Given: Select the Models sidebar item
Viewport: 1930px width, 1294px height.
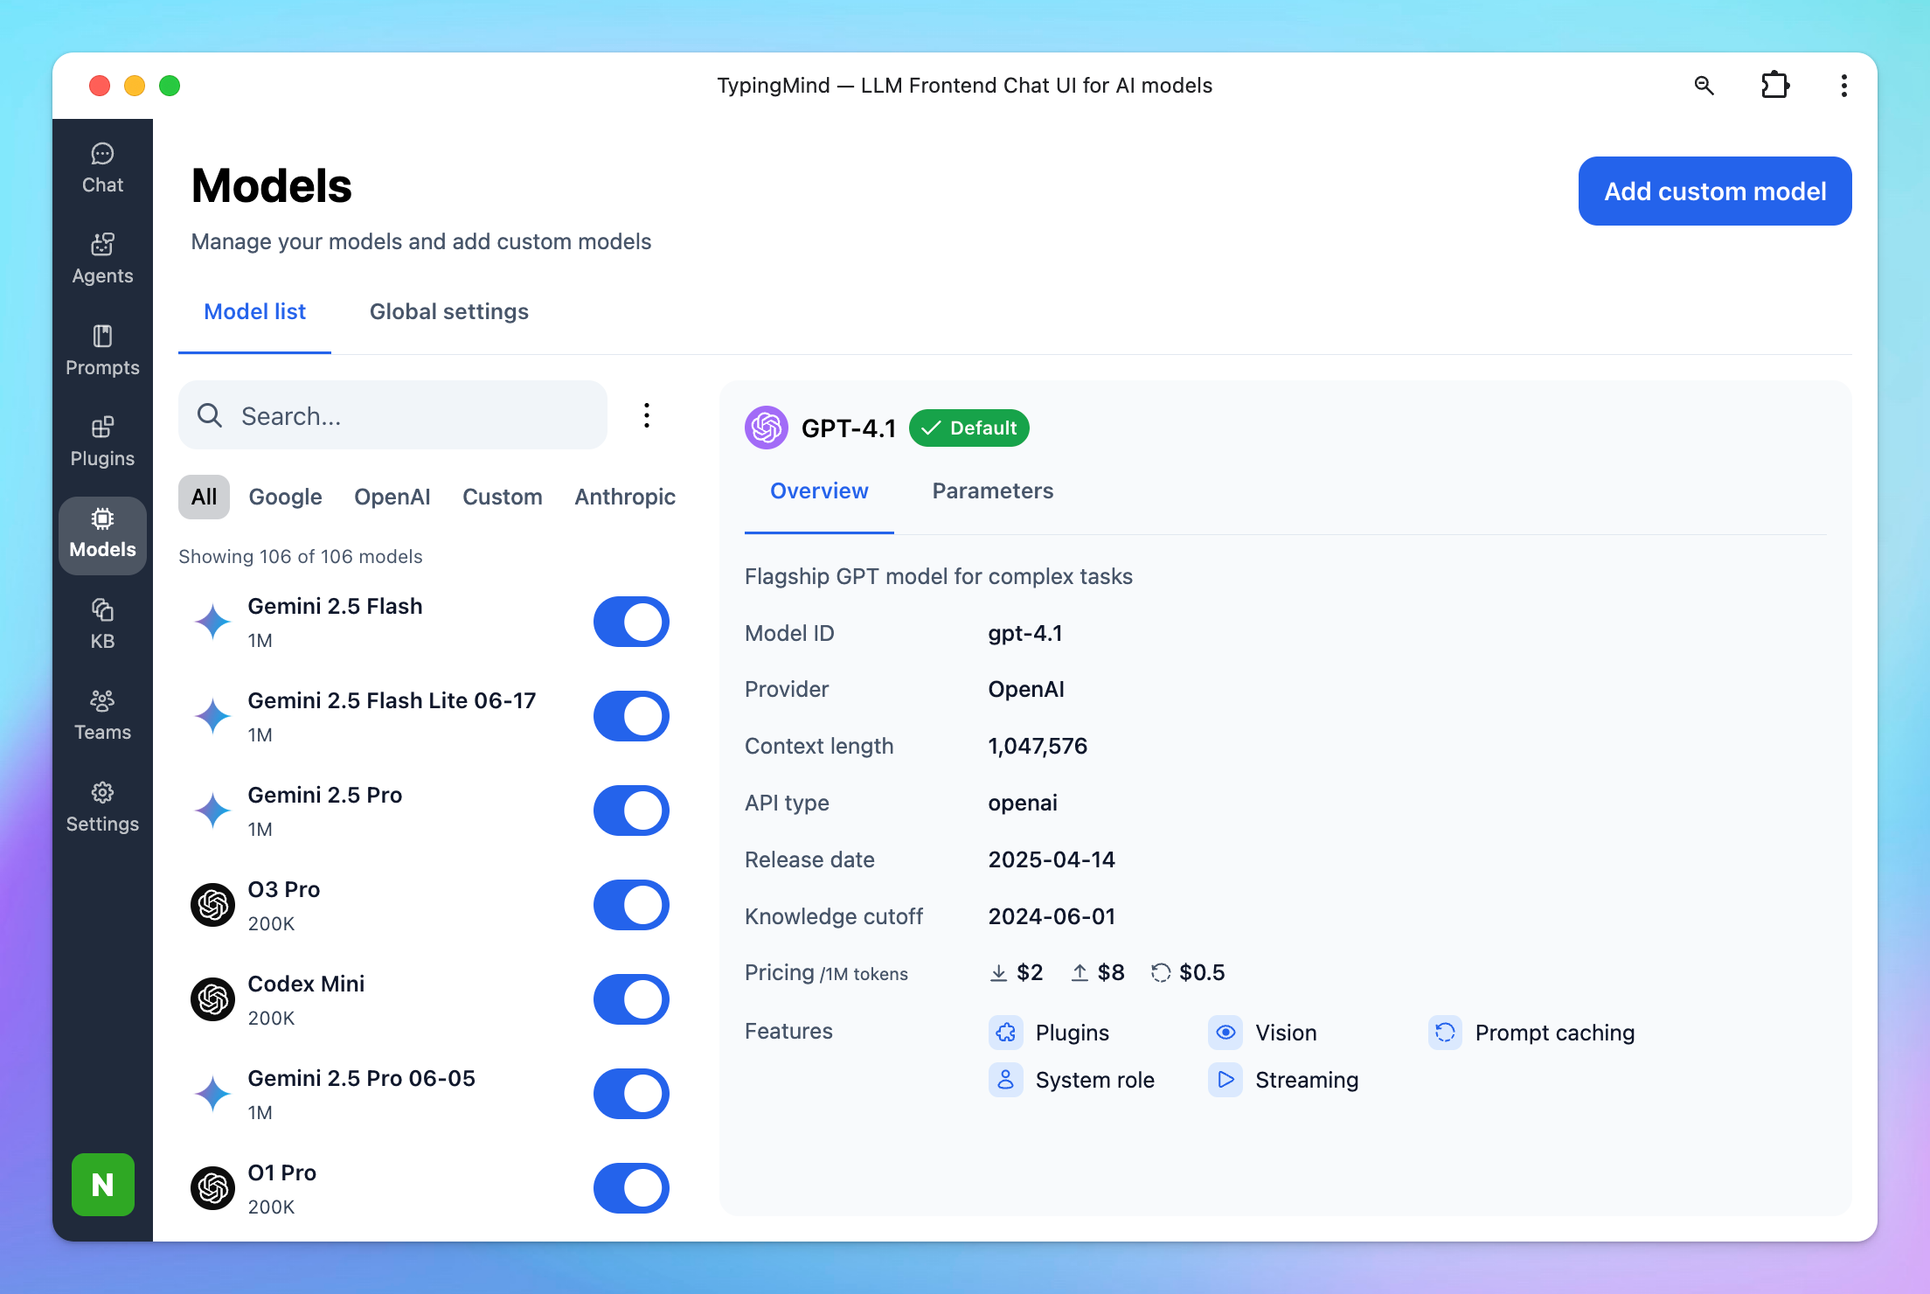Looking at the screenshot, I should (x=102, y=534).
